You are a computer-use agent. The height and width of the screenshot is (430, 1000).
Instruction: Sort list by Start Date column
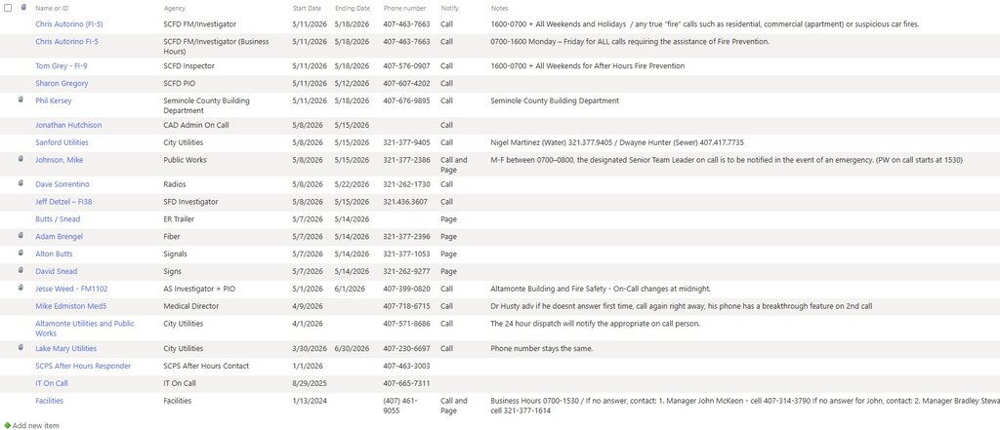point(307,8)
